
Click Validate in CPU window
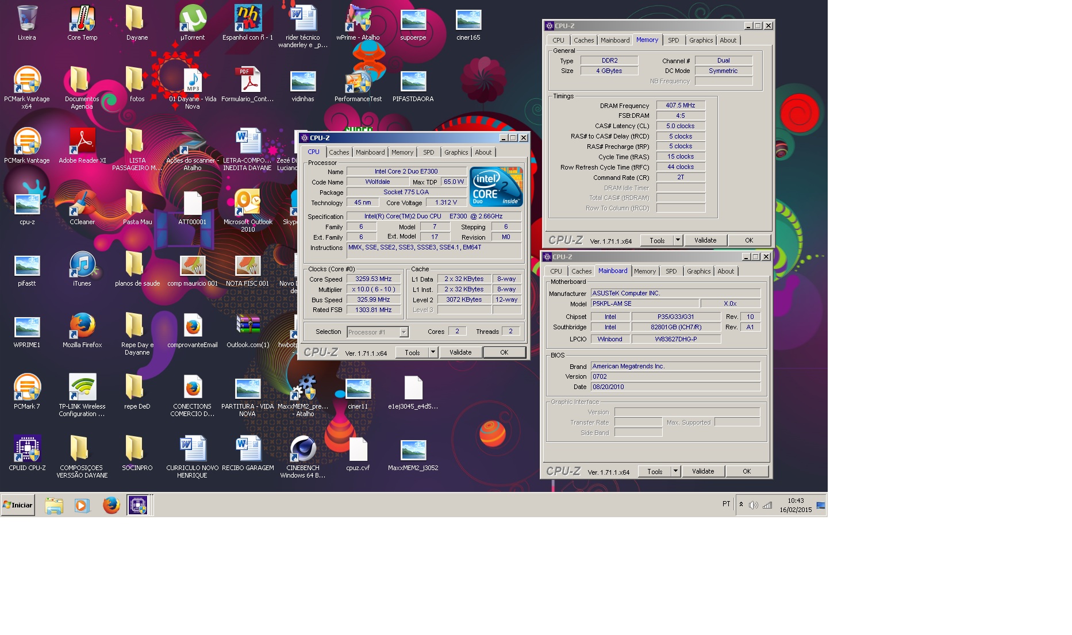pyautogui.click(x=460, y=352)
